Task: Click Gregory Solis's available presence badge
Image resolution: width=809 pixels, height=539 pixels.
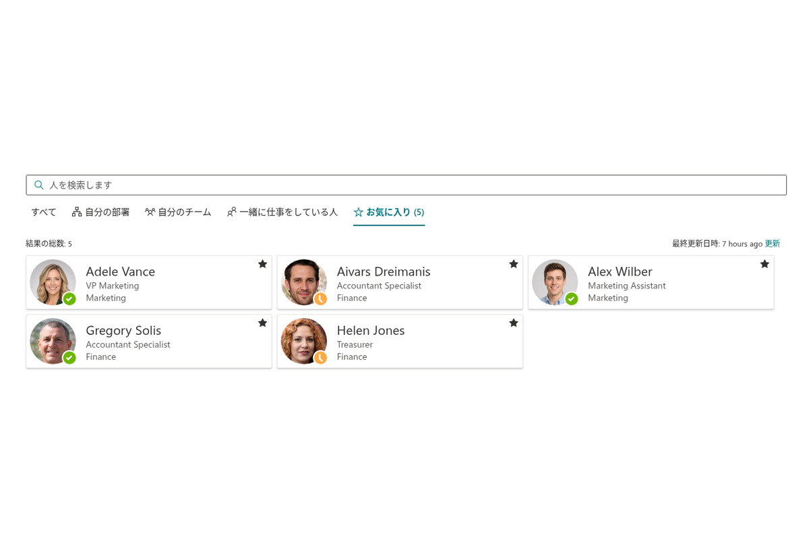Action: 69,357
